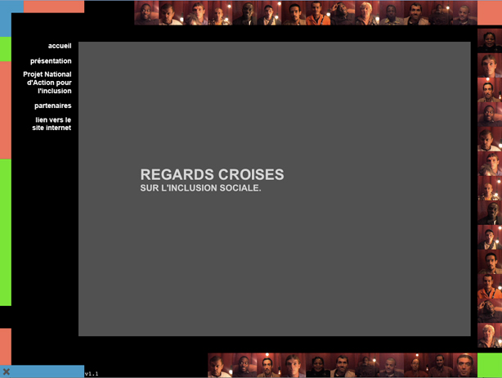Select orange-jacket man portrait in top strip

point(318,13)
